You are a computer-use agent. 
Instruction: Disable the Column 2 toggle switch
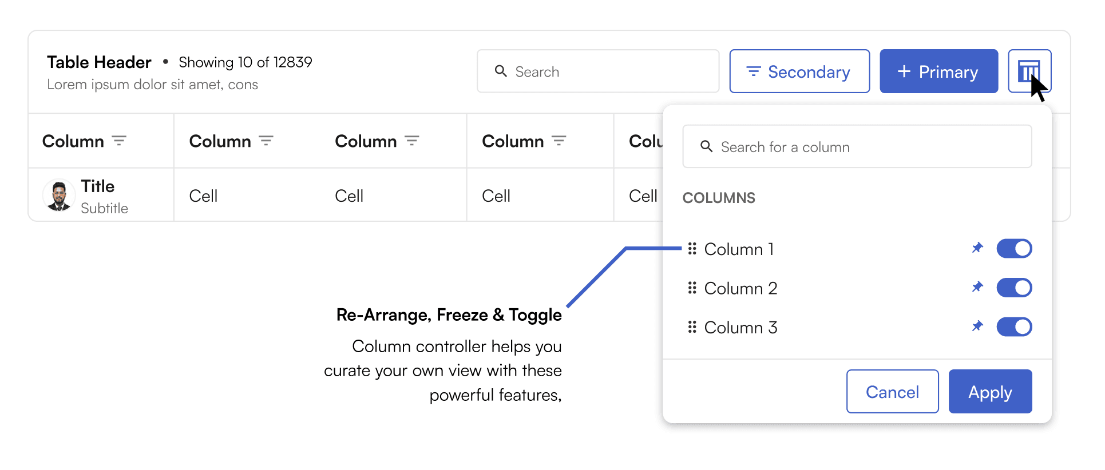[1013, 288]
